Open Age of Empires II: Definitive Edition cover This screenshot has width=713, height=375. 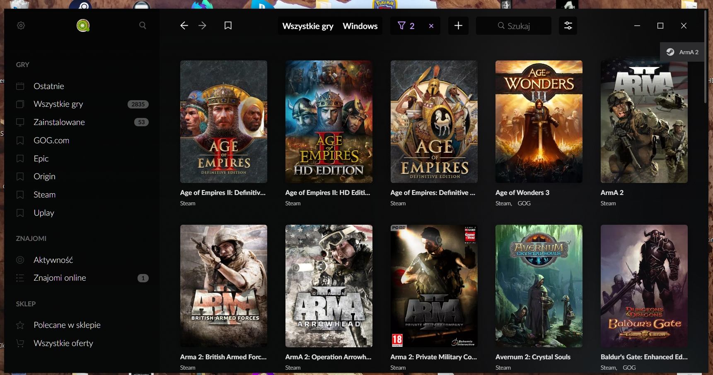pyautogui.click(x=224, y=122)
